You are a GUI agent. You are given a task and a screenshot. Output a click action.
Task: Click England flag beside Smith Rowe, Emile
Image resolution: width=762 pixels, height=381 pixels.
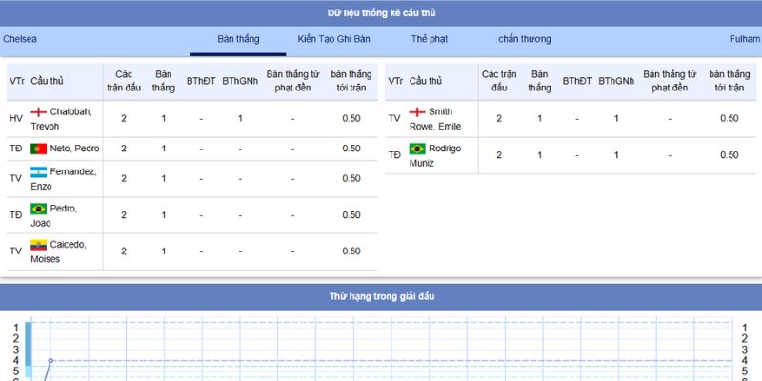point(417,112)
